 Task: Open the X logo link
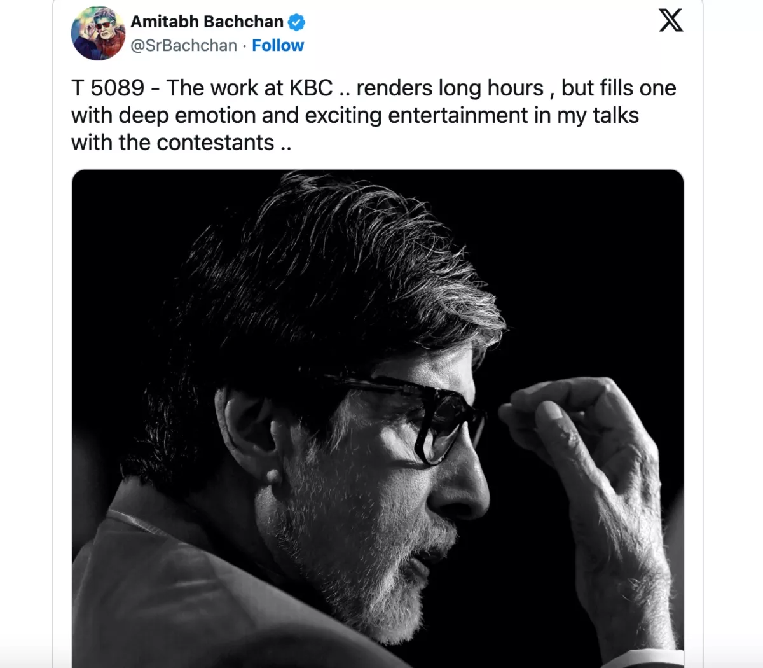[x=671, y=20]
